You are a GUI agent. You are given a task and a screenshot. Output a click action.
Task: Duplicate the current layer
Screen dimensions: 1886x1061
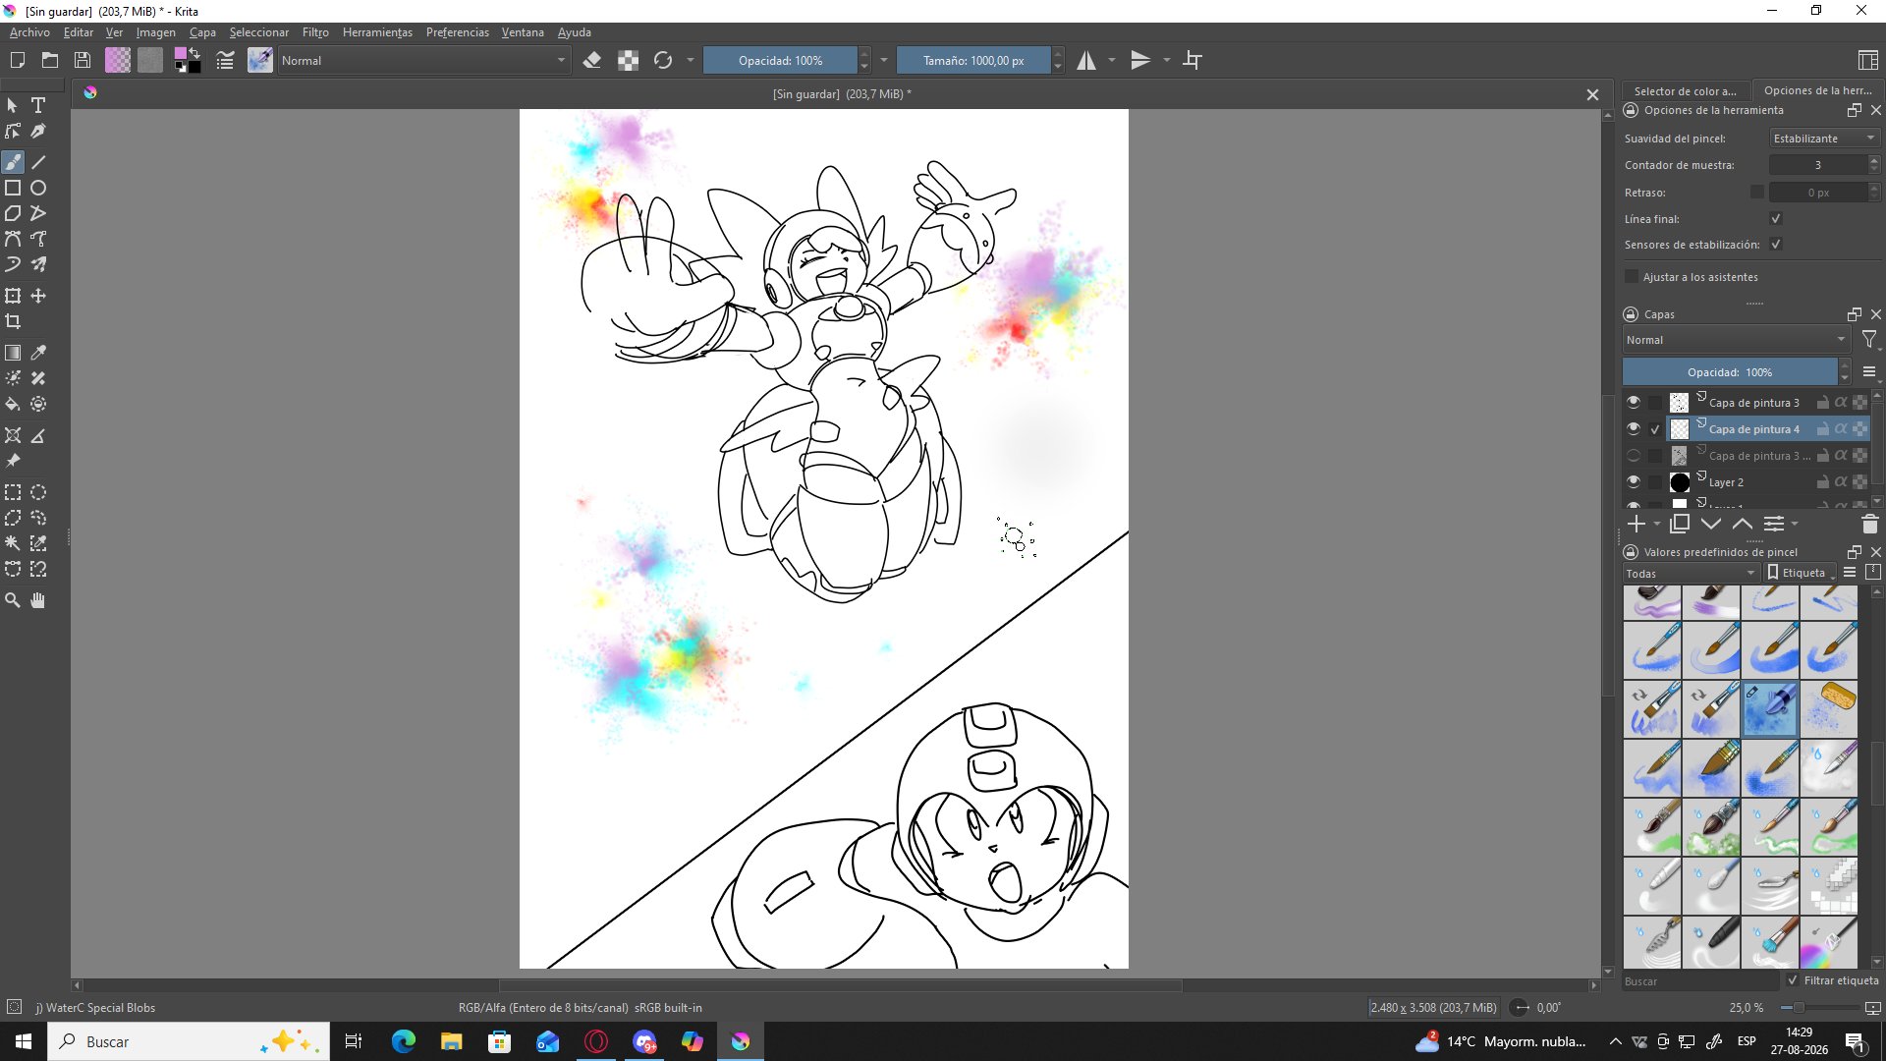coord(1680,525)
